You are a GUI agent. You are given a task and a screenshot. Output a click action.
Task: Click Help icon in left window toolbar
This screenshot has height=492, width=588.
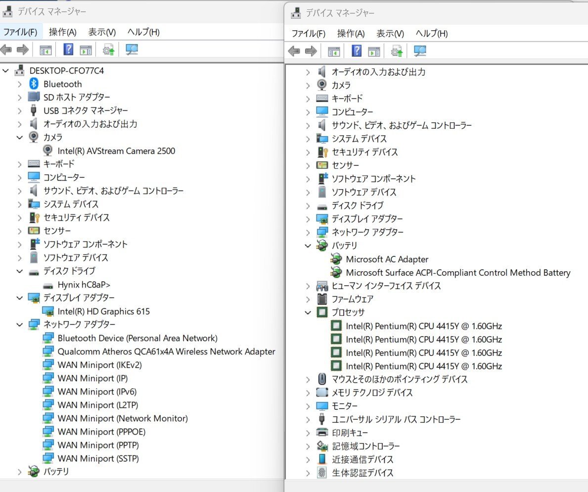[x=68, y=49]
